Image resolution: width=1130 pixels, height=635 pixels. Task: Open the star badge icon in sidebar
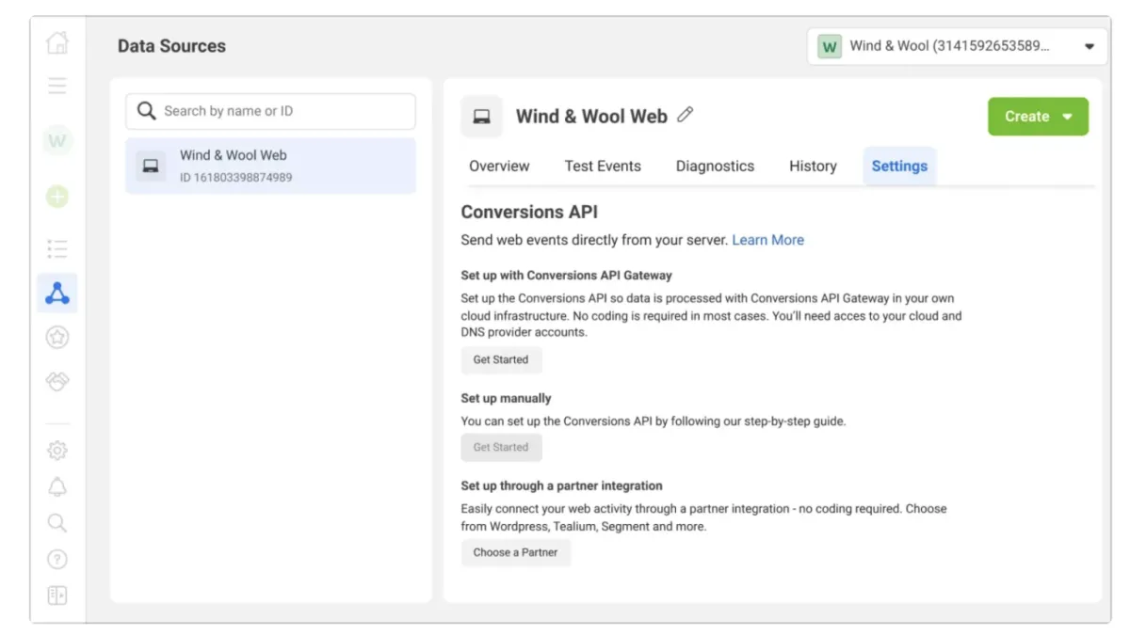[x=57, y=337]
